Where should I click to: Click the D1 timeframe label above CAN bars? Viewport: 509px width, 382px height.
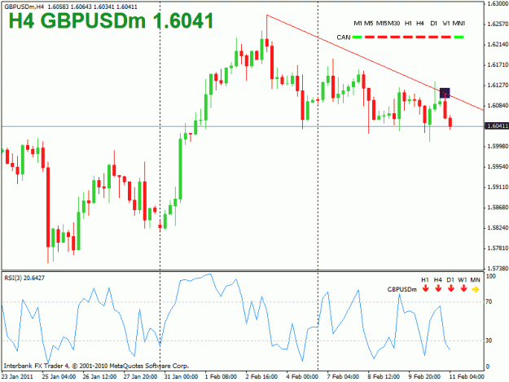(434, 24)
